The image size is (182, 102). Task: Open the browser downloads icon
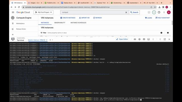(x=159, y=7)
